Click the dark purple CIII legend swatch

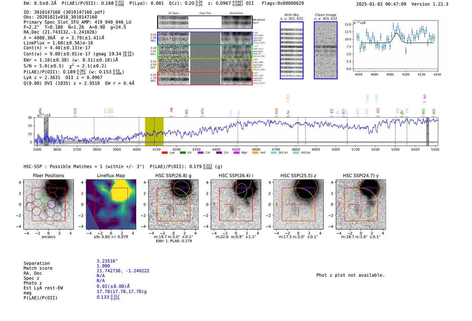[219, 153]
